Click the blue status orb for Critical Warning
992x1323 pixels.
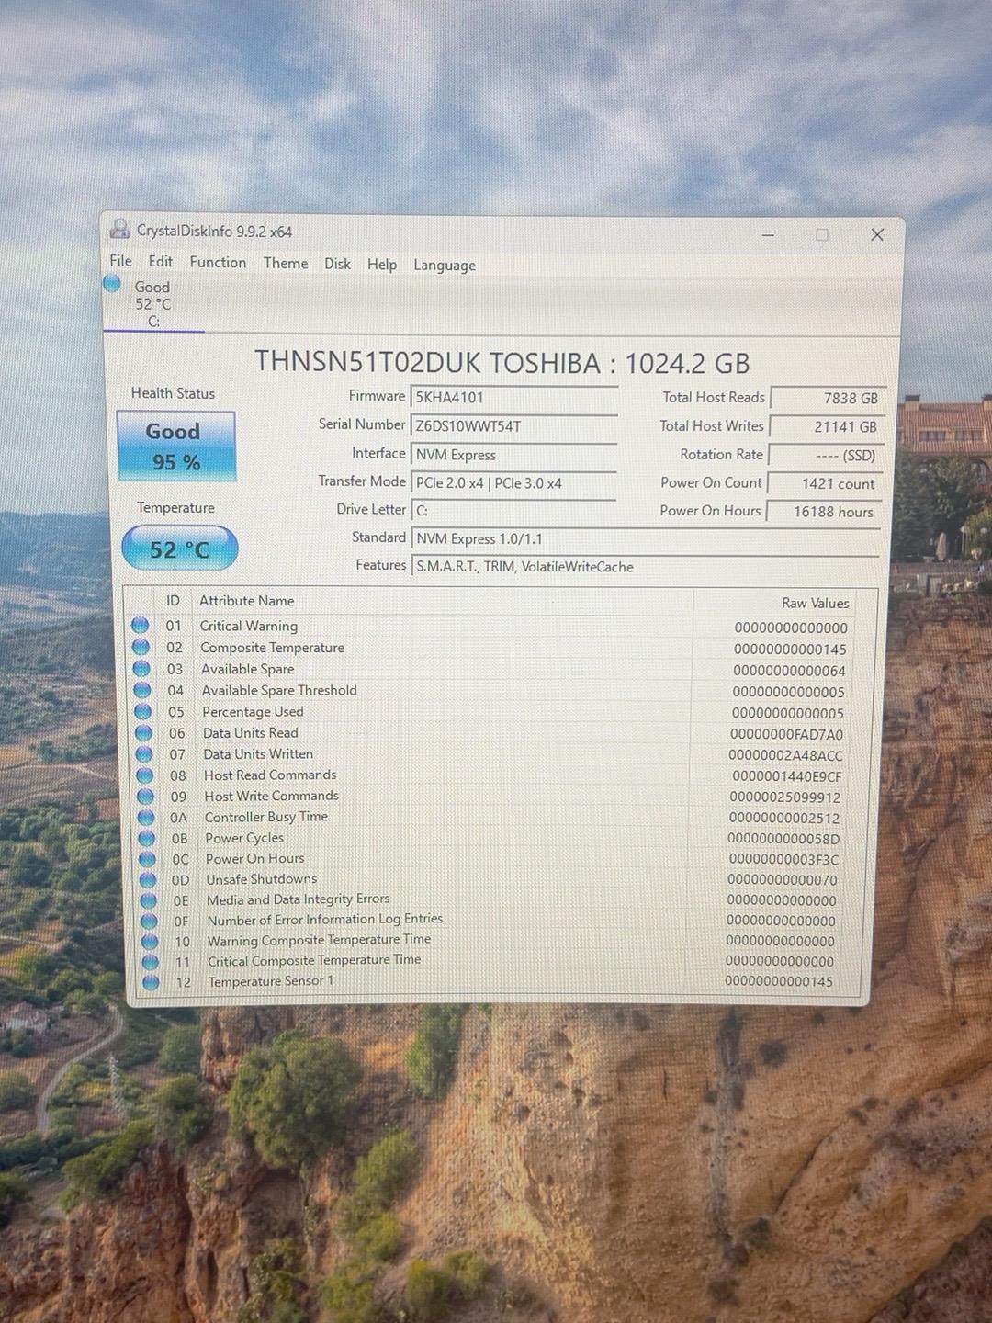[141, 626]
